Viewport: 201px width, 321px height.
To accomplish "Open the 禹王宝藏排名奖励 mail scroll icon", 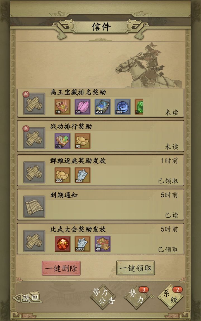I will pyautogui.click(x=34, y=104).
